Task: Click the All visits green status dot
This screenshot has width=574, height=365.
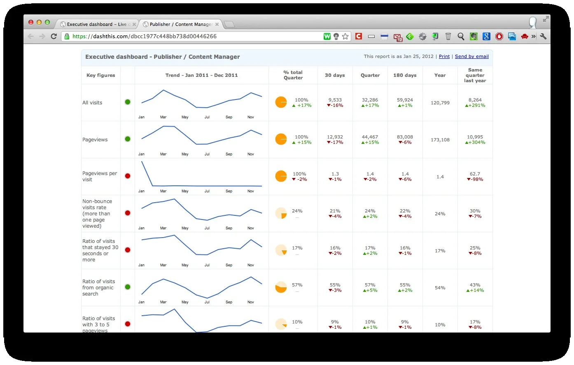Action: (x=128, y=102)
